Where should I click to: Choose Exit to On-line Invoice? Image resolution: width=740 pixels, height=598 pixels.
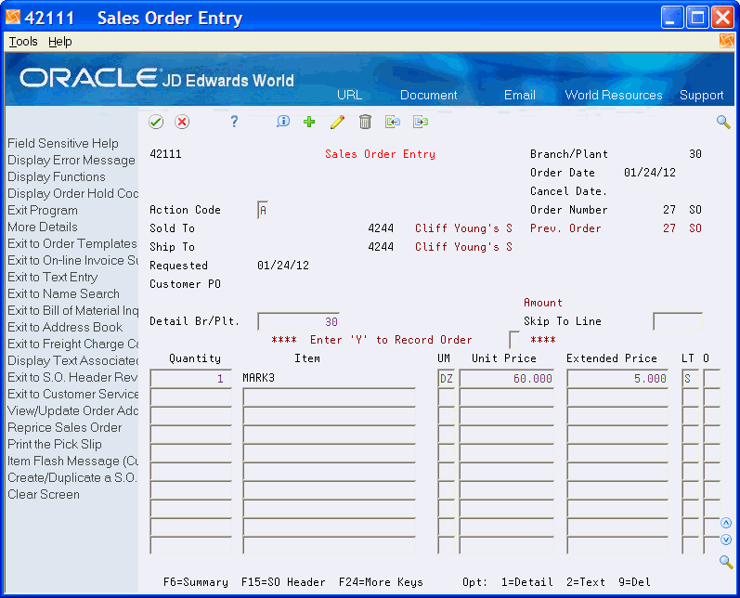pos(72,261)
